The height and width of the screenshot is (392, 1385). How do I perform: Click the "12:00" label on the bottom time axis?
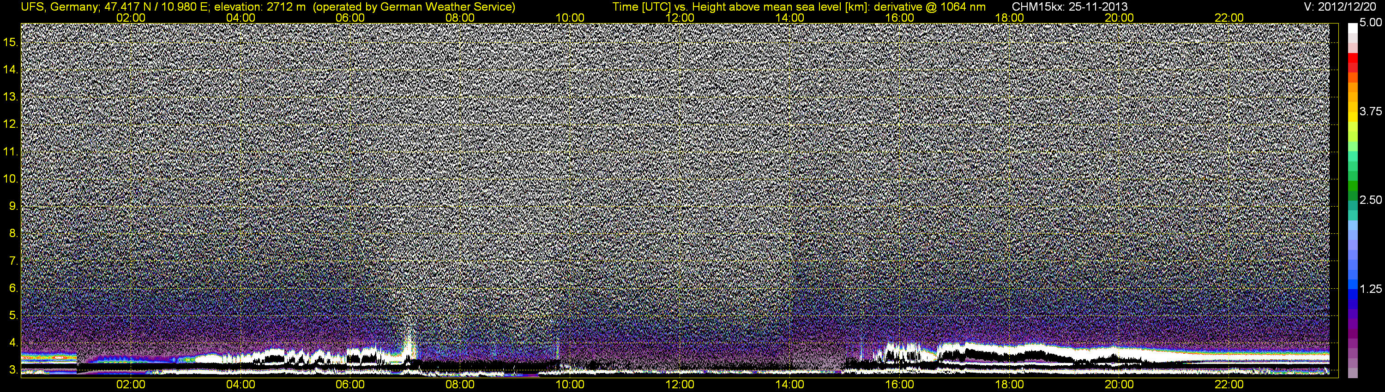tap(680, 385)
